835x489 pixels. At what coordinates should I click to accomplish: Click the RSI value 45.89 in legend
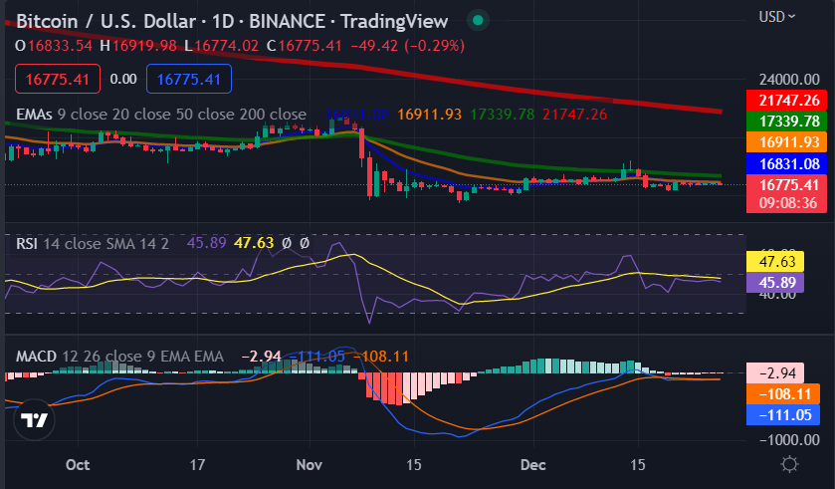(x=207, y=243)
